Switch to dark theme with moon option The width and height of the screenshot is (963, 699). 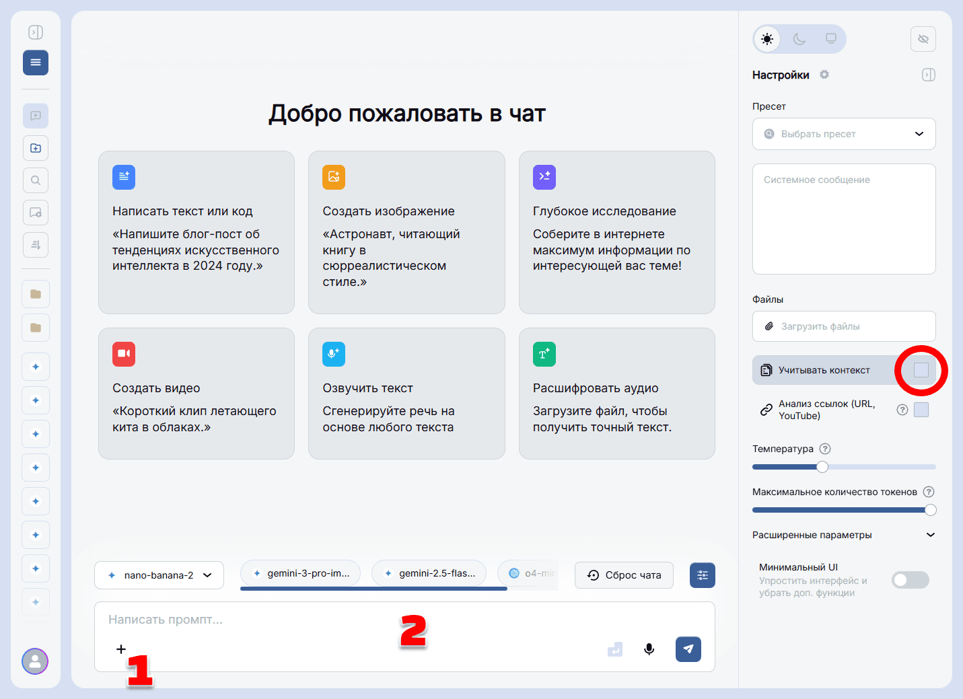pyautogui.click(x=799, y=39)
